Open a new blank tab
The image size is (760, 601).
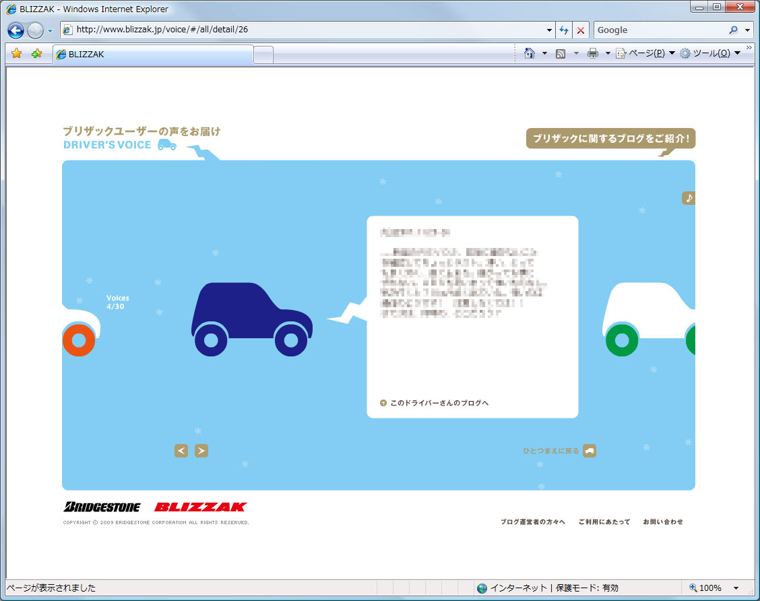pos(263,55)
